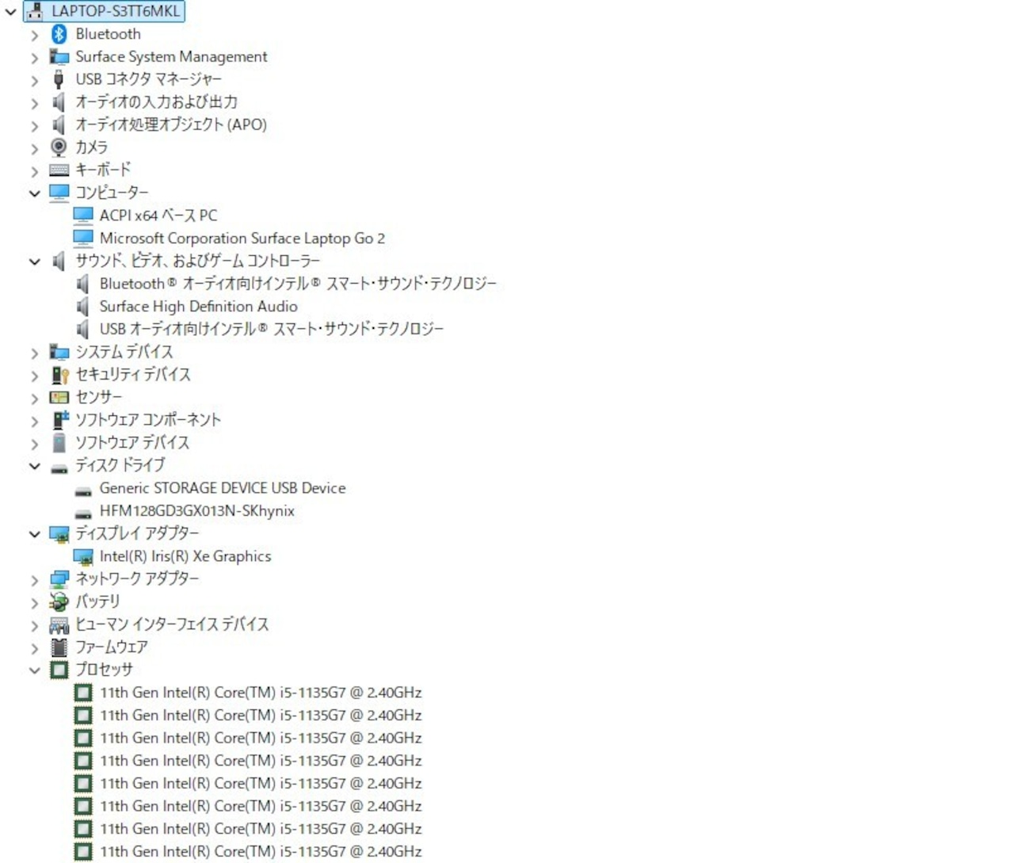
Task: Collapse the ディスク ドライブ category
Action: pos(34,466)
